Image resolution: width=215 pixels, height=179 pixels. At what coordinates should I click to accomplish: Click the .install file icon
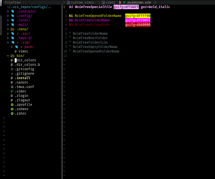pos(12,78)
